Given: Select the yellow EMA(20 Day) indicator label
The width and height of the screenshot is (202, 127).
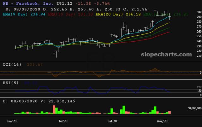Looking at the screenshot, I should click(110, 14).
